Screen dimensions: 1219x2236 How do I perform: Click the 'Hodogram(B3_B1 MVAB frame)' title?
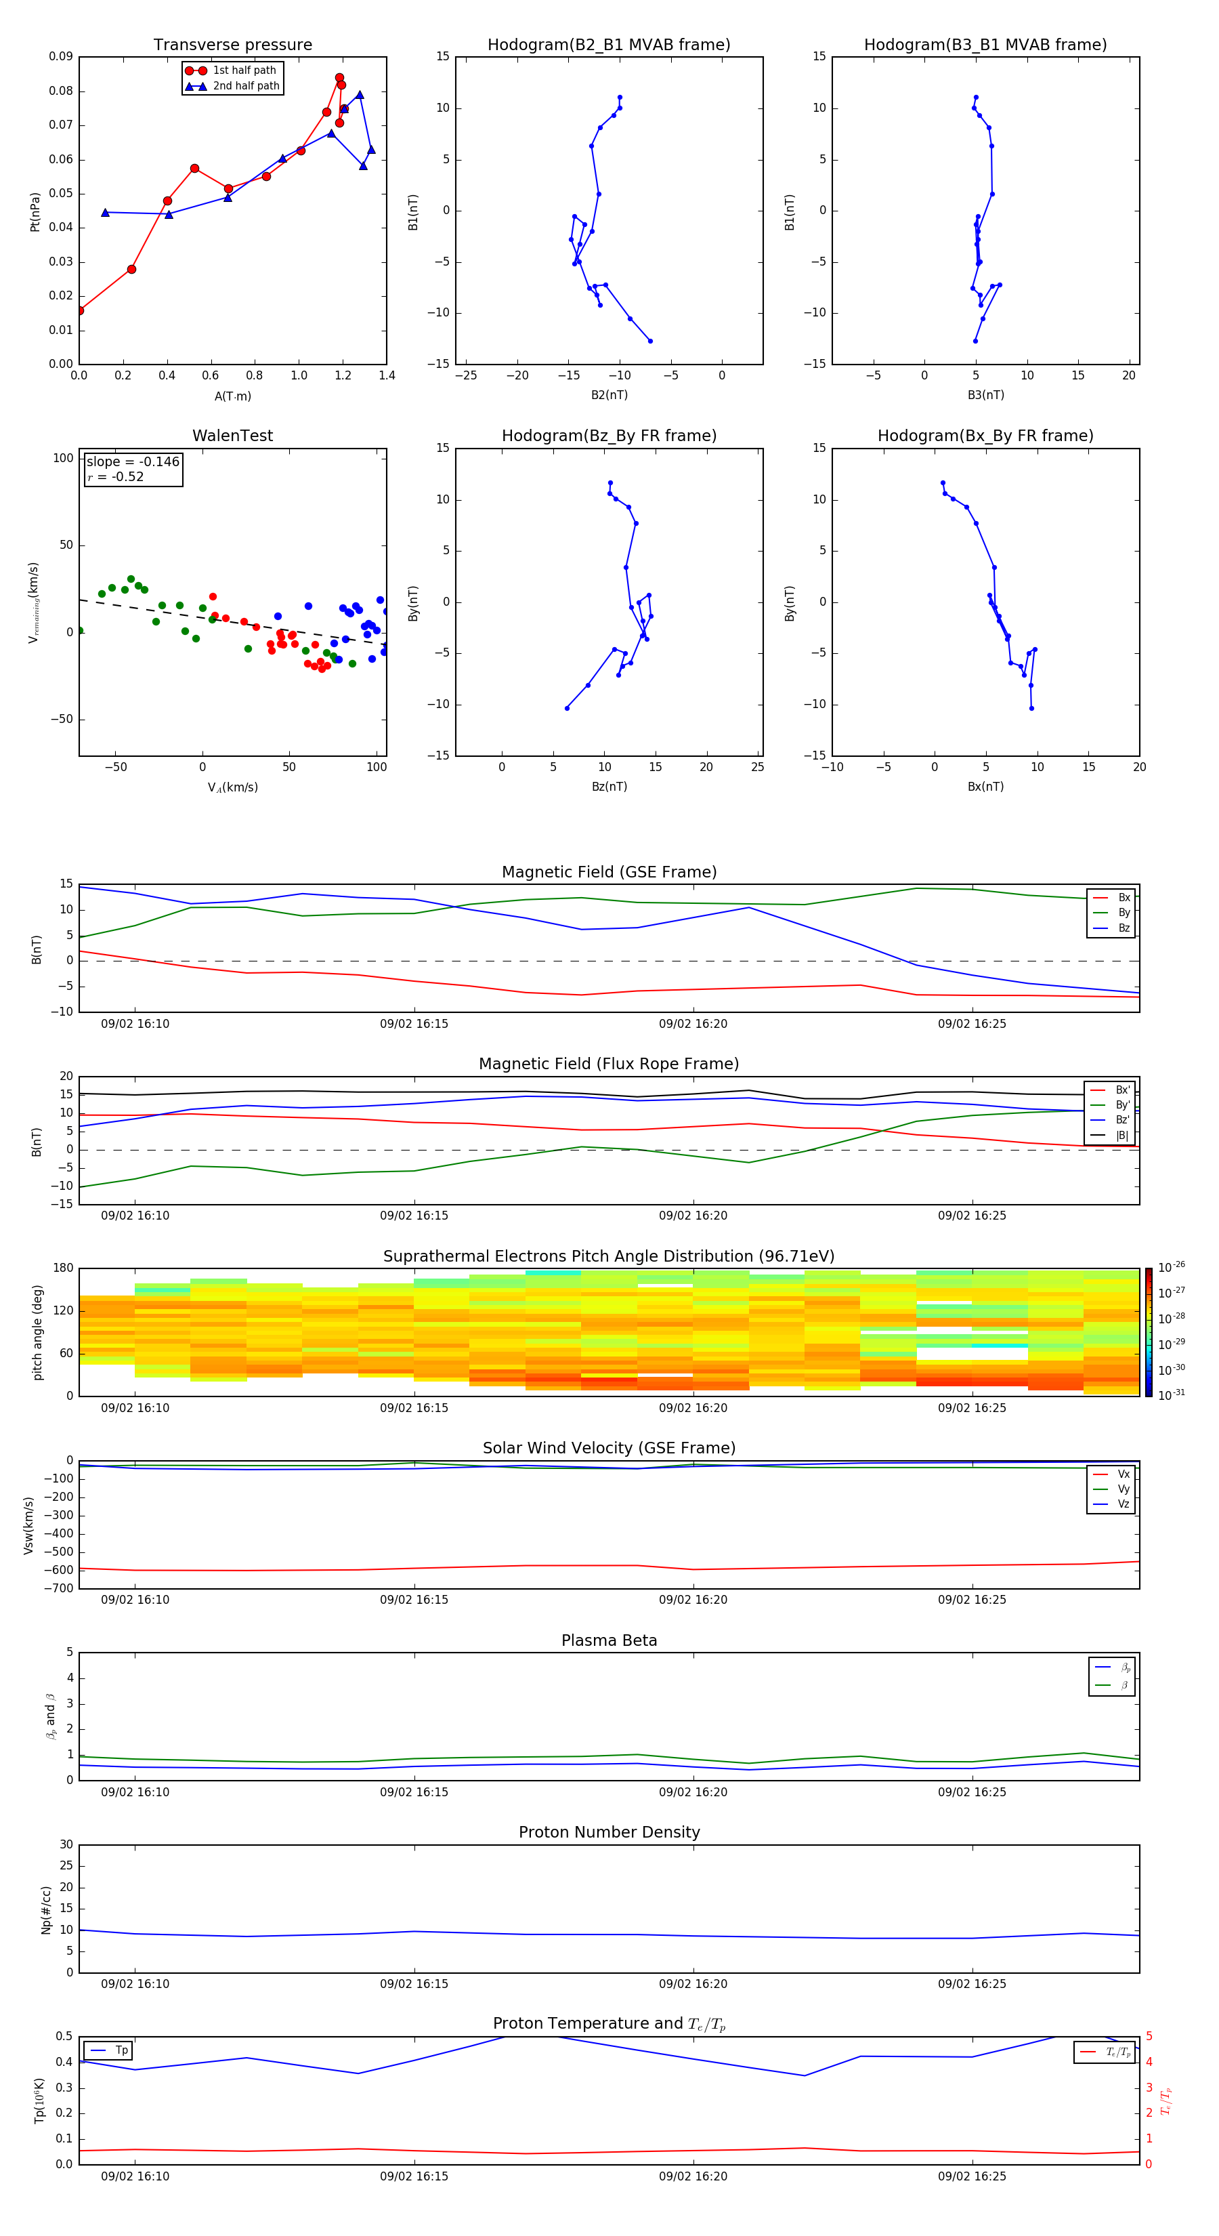[985, 44]
